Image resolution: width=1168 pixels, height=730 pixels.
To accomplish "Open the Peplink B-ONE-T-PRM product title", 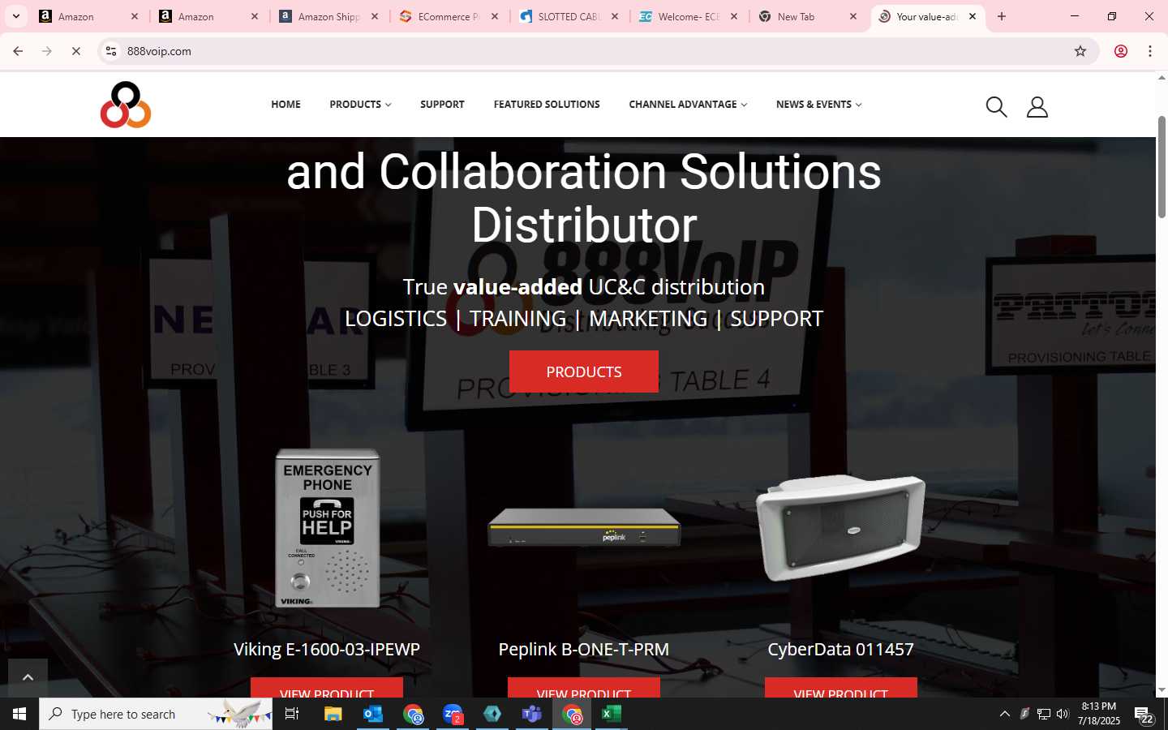I will pos(584,649).
